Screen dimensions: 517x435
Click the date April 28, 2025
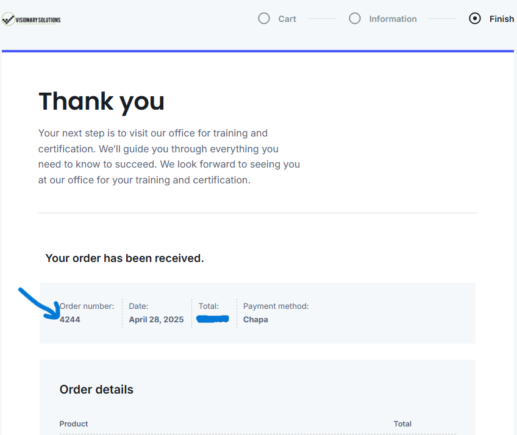coord(156,320)
